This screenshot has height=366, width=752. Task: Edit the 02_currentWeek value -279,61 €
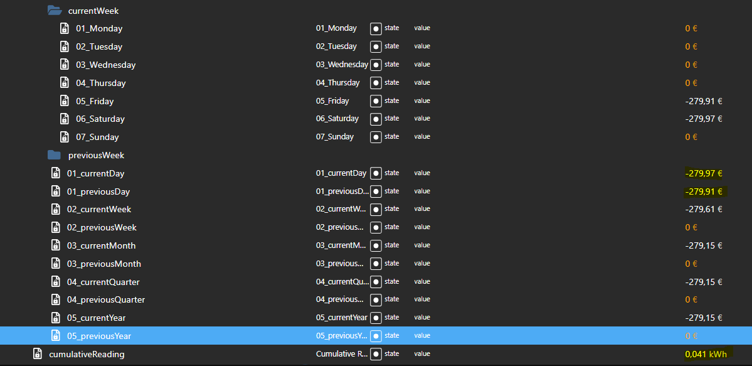[x=704, y=210]
